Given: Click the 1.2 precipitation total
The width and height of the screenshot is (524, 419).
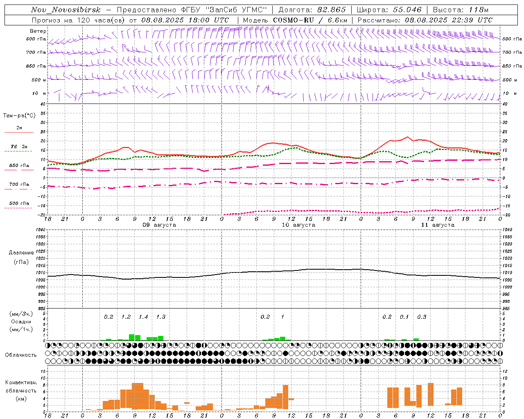Looking at the screenshot, I should point(126,317).
